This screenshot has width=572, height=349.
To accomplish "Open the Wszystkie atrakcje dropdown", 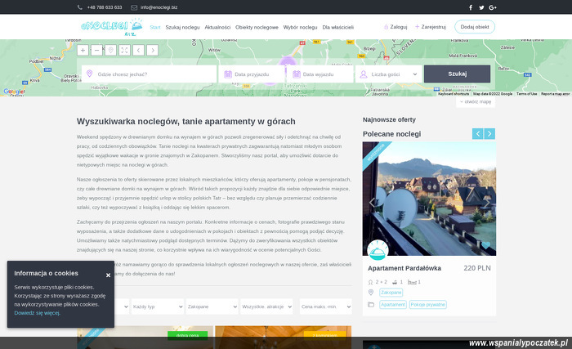I will click(x=266, y=306).
